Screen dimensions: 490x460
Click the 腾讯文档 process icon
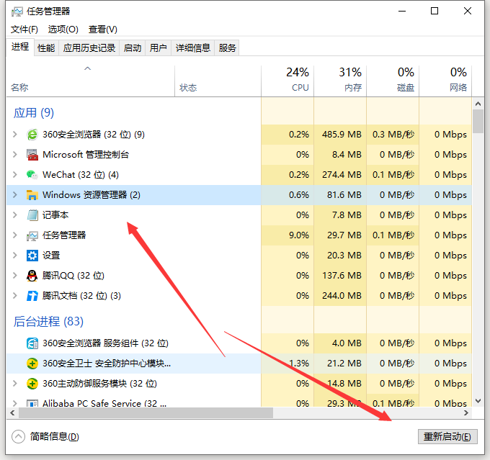[x=32, y=296]
